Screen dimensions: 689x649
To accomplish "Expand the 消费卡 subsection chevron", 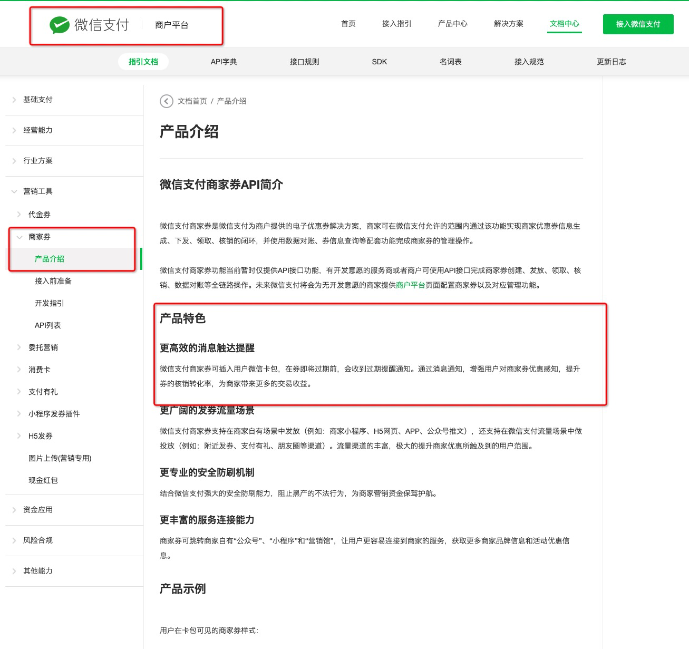I will click(x=20, y=370).
